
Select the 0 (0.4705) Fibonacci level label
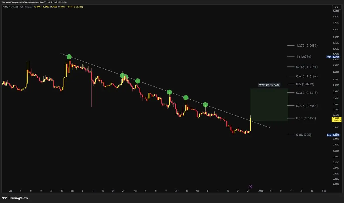click(x=304, y=135)
